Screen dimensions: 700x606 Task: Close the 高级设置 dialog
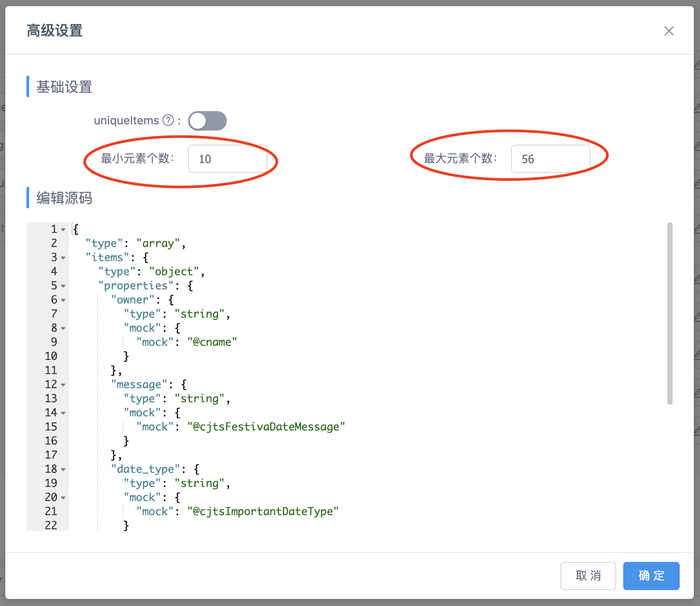point(669,31)
